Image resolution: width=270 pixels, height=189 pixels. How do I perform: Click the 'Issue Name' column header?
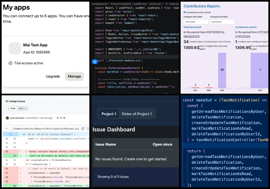pyautogui.click(x=106, y=144)
